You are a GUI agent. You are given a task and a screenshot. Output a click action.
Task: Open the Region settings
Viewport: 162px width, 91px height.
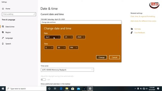coord(8,32)
